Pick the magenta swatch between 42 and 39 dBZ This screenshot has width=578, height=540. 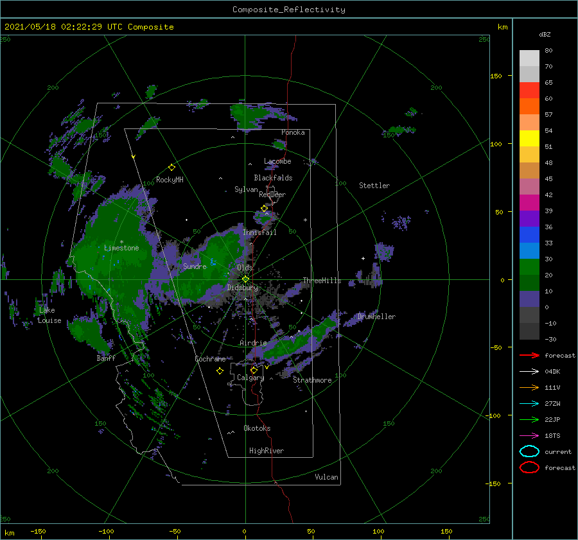pyautogui.click(x=529, y=203)
